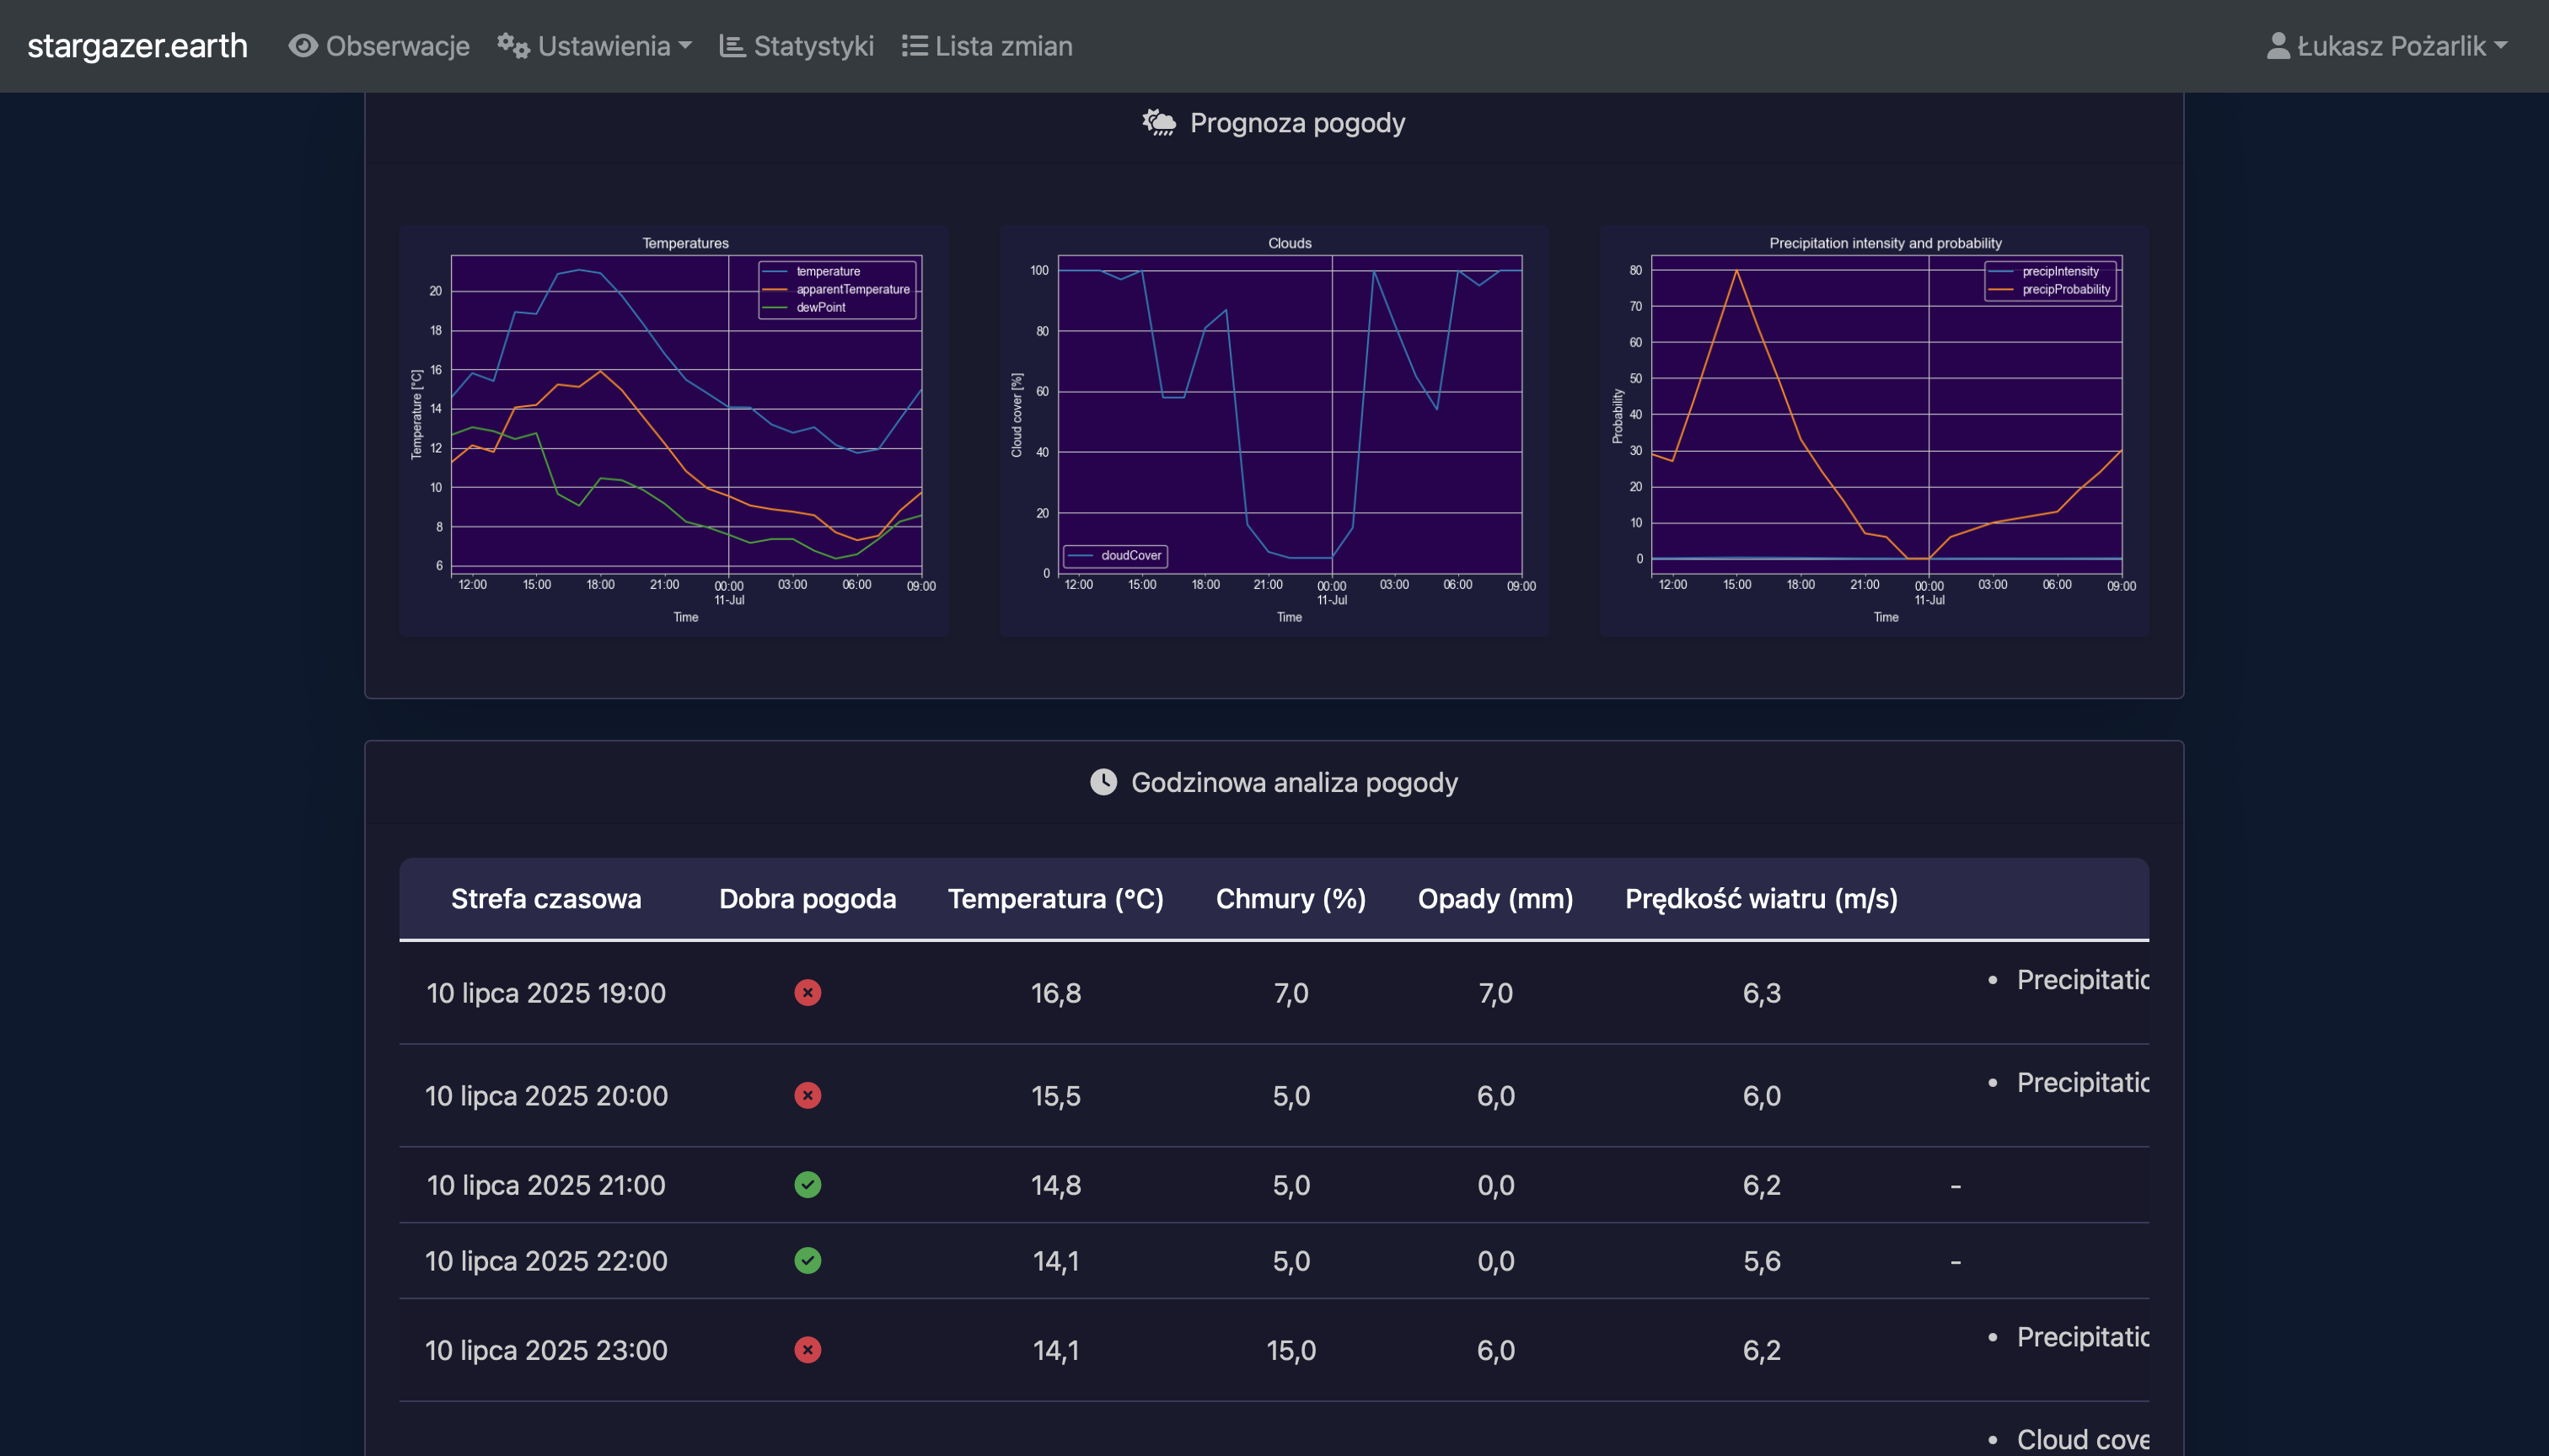Go to Lista zmian in navbar
The height and width of the screenshot is (1456, 2549).
click(1002, 46)
